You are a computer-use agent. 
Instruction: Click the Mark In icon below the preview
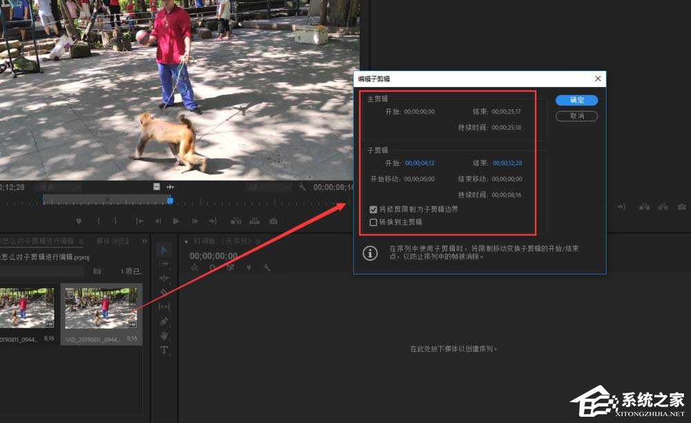click(x=99, y=221)
